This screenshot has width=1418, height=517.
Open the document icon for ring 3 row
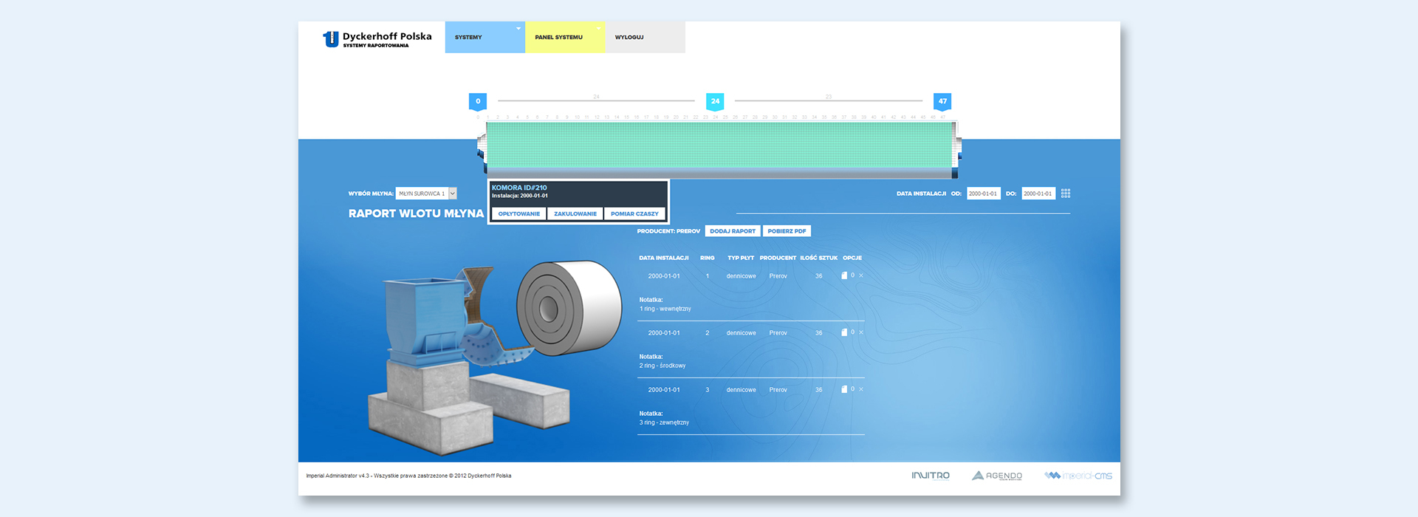844,389
